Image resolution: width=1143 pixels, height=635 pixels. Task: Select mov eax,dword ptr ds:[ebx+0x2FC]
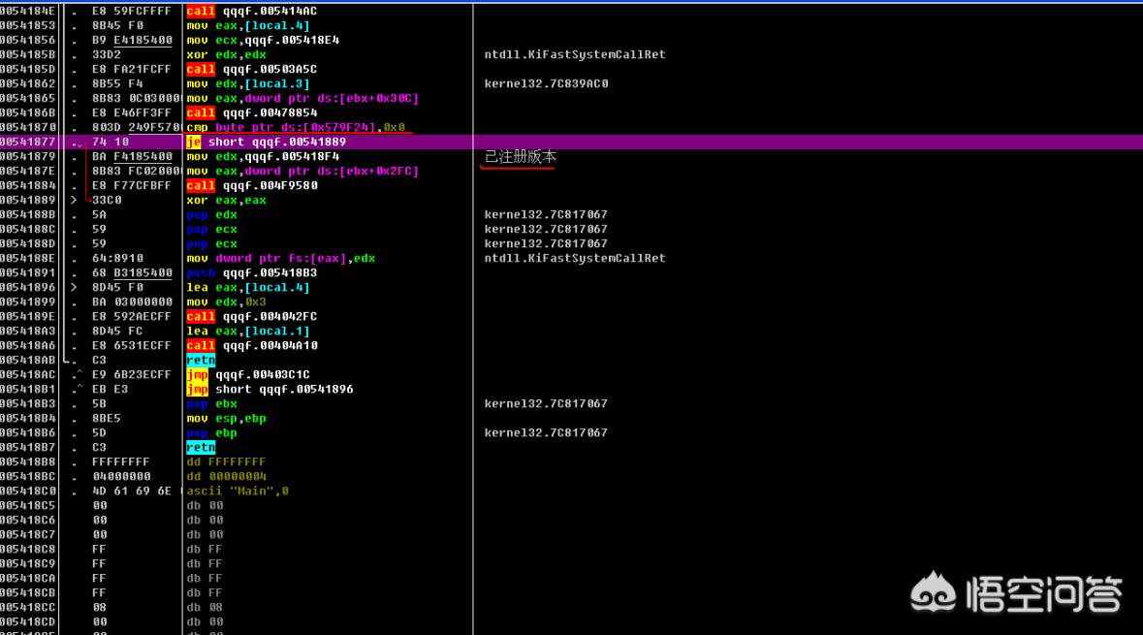302,172
